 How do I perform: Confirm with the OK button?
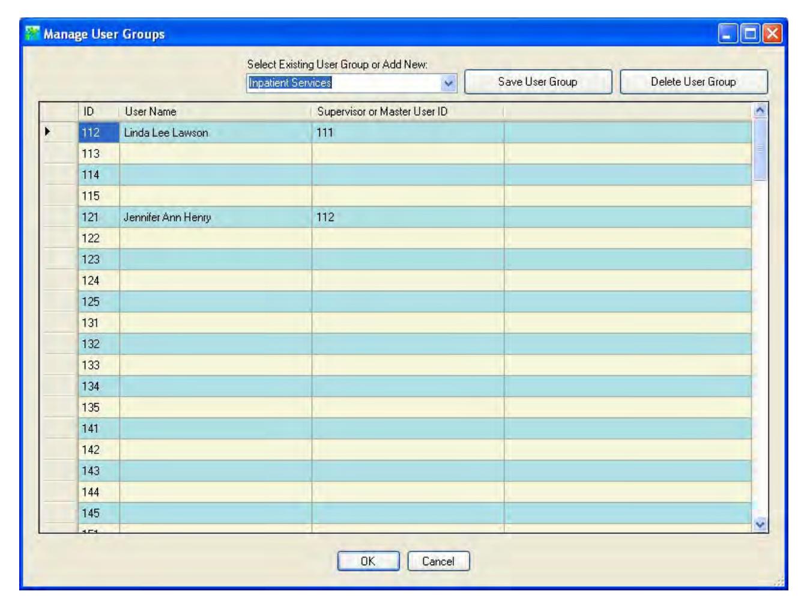pyautogui.click(x=368, y=561)
